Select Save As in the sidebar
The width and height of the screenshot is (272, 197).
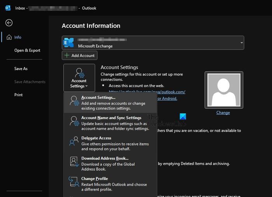[21, 69]
